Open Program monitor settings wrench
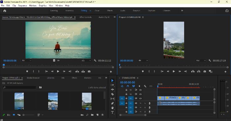 (x=210, y=60)
